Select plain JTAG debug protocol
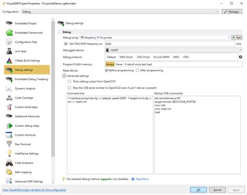Screen dimensions: 247x195 [x=186, y=57]
